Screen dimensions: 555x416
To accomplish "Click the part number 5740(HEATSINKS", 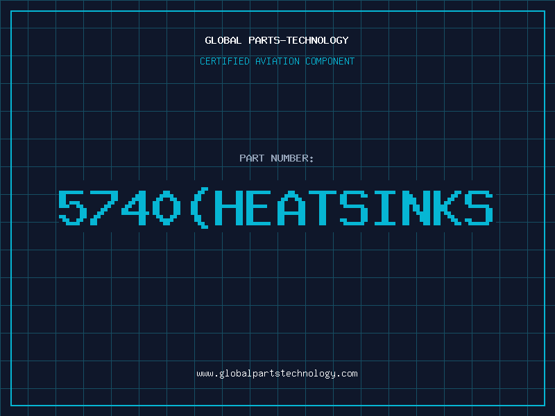I will tap(275, 208).
